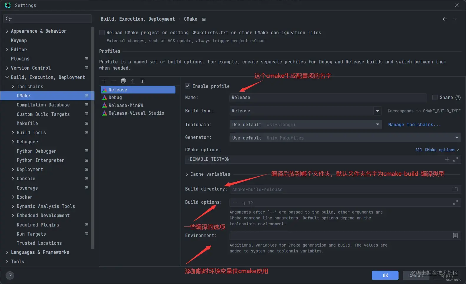Viewport: 466px width, 284px height.
Task: Click the project-level icon on the Run Targets row
Action: 87,234
